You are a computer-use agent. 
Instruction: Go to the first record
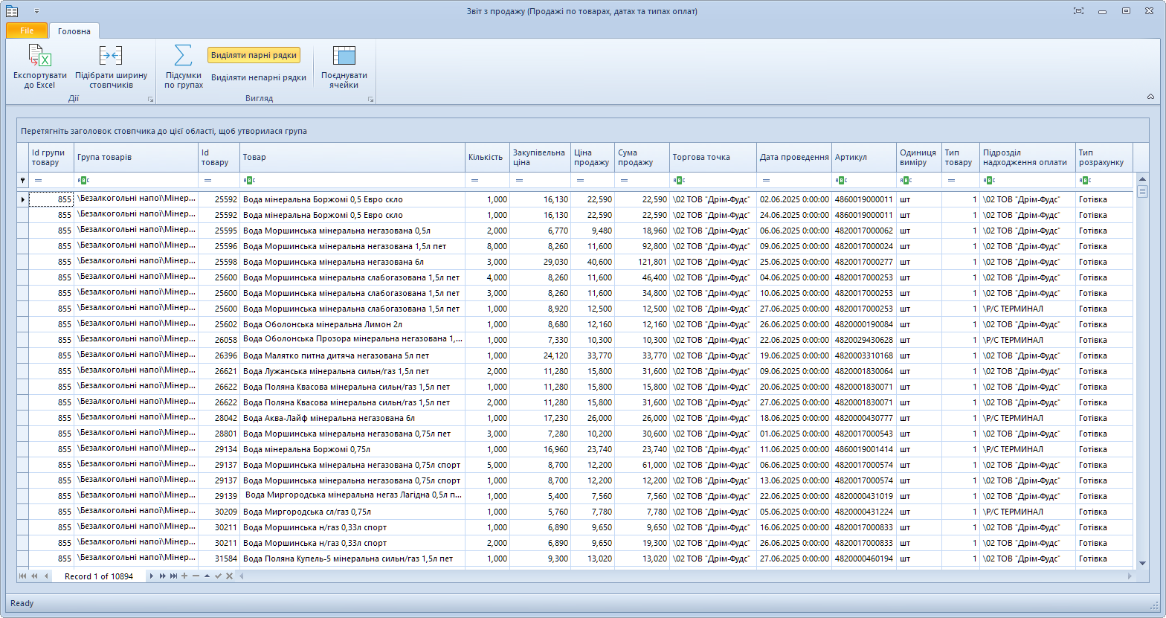[22, 576]
